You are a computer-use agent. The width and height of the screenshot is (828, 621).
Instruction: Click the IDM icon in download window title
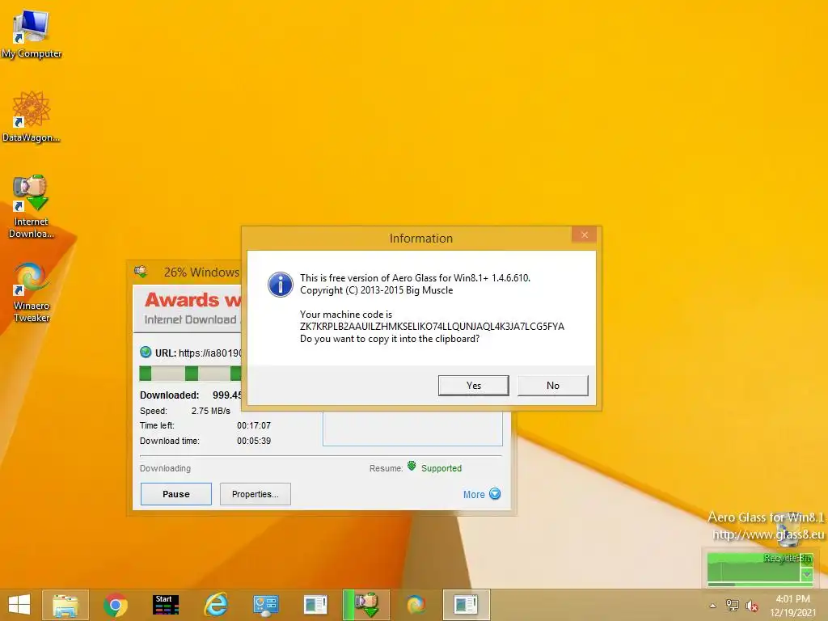pyautogui.click(x=141, y=272)
